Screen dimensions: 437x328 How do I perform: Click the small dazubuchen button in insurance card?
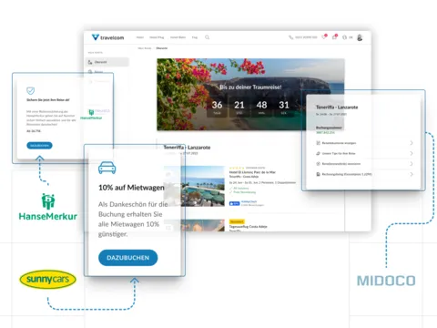(39, 146)
